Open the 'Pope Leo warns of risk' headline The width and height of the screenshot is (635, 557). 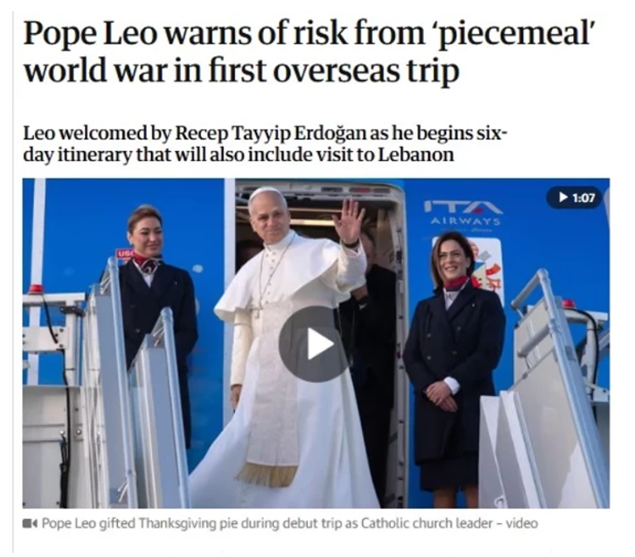[310, 52]
